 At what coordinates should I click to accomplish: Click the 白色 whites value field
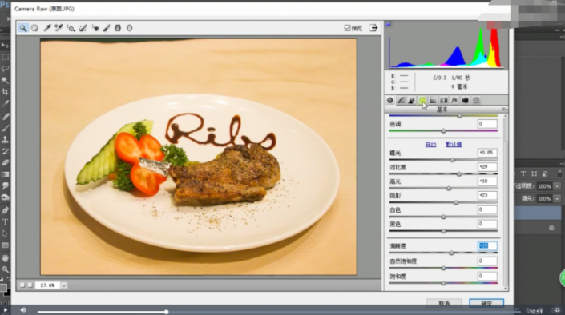(487, 209)
